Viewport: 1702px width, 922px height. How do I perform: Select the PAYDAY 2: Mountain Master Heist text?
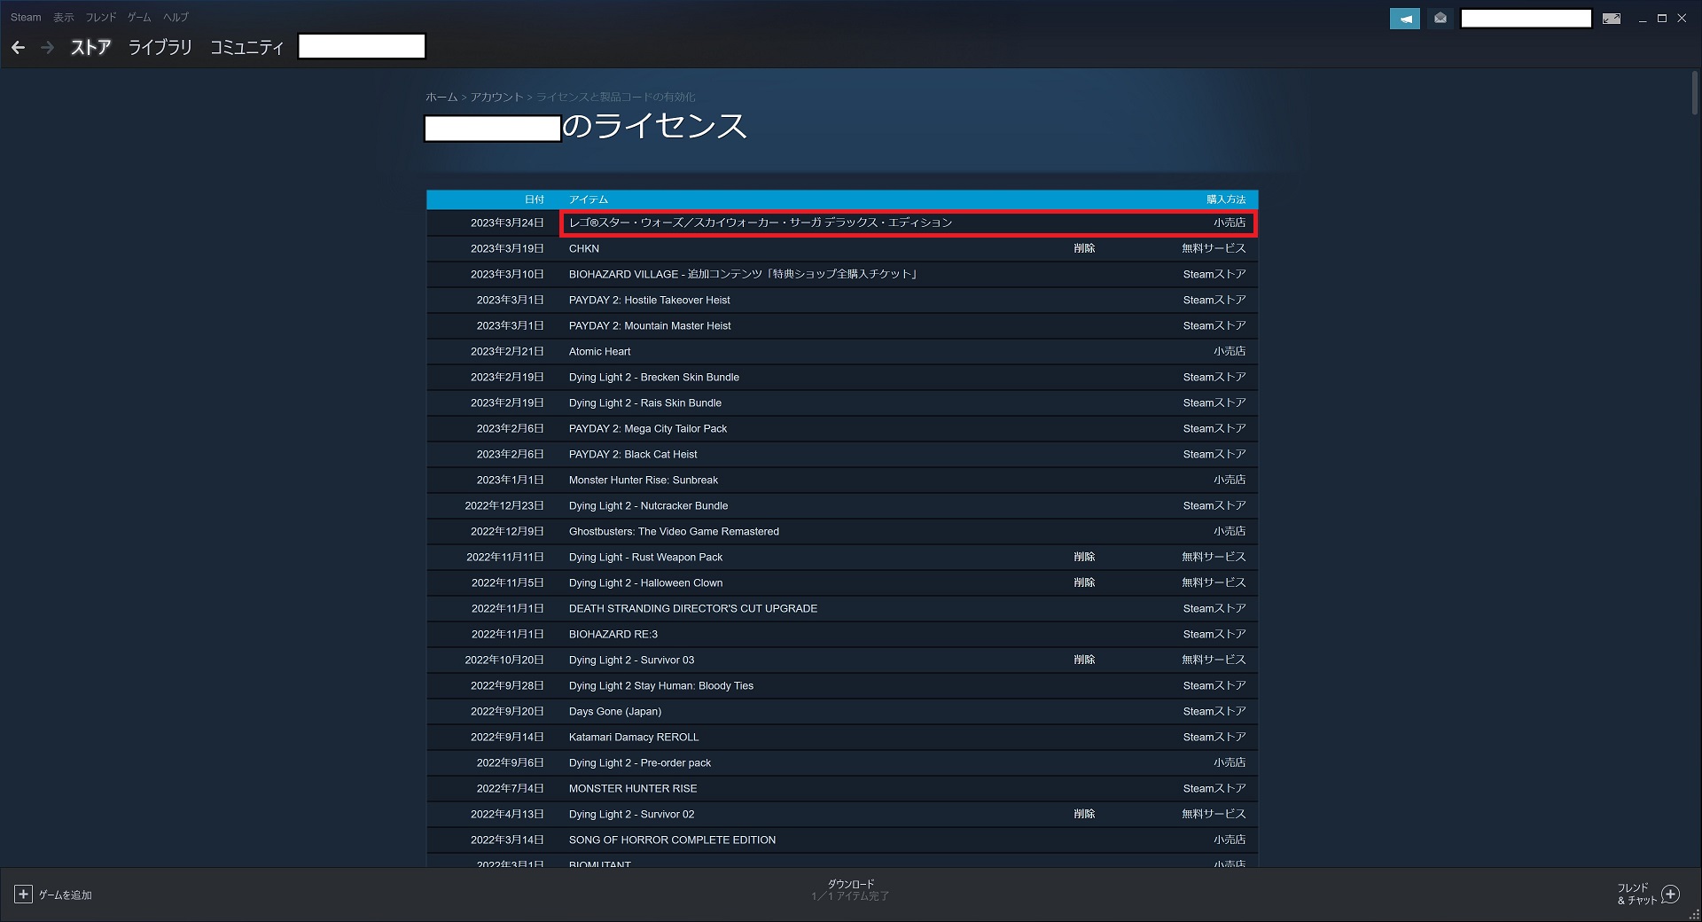click(650, 325)
